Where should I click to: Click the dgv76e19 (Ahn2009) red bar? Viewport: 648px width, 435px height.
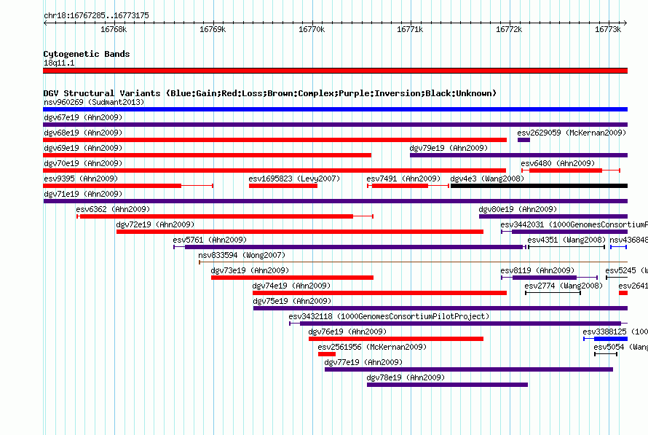(x=396, y=339)
